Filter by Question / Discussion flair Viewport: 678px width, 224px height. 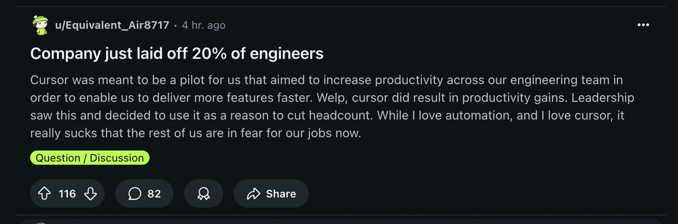point(89,157)
